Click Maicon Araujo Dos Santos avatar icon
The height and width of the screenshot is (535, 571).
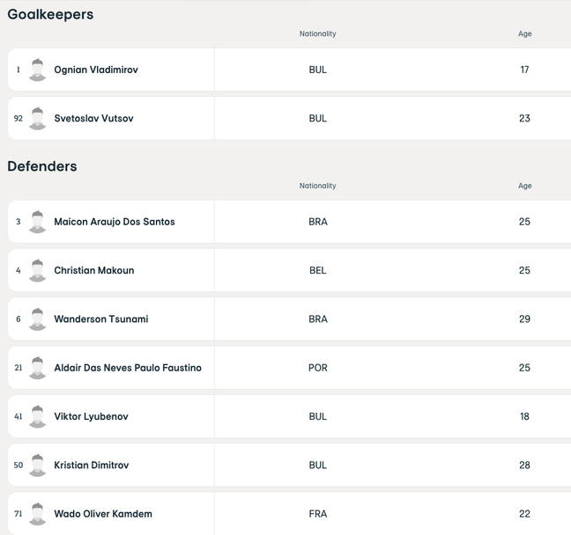click(x=37, y=222)
